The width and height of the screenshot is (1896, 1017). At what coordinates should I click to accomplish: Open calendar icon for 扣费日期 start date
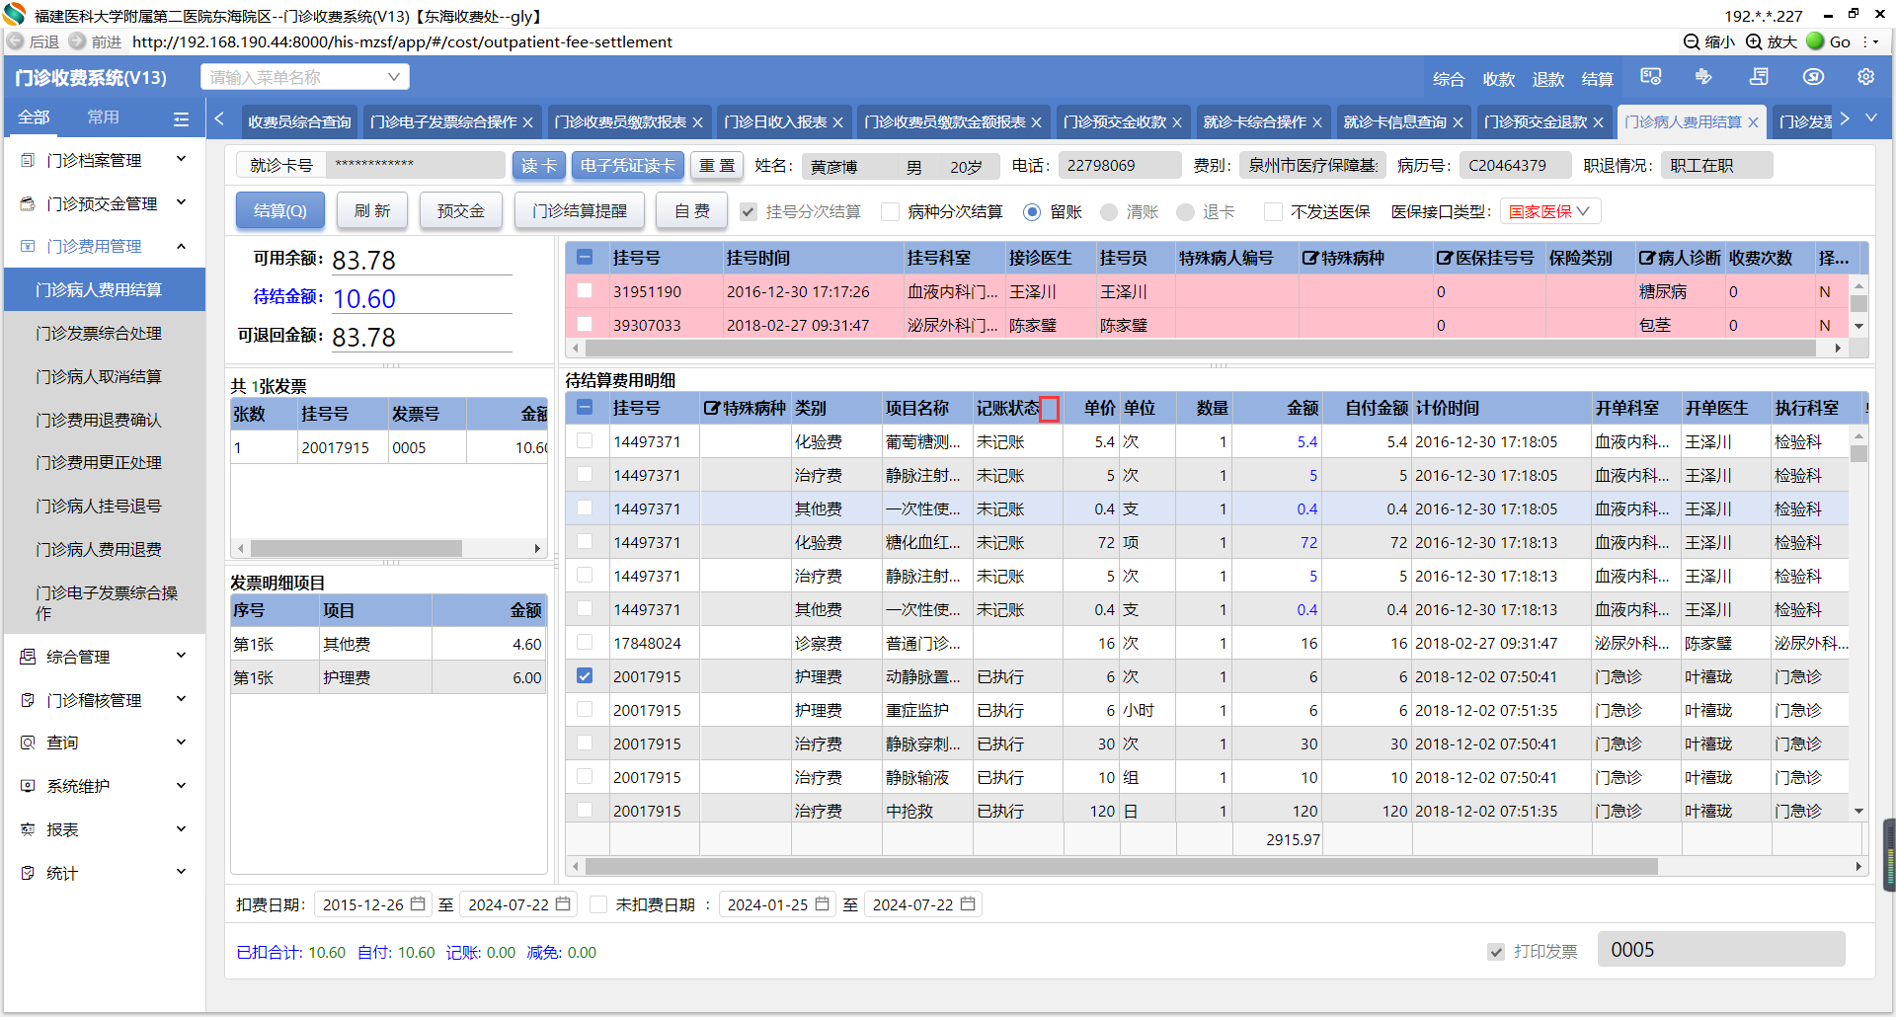tap(418, 904)
